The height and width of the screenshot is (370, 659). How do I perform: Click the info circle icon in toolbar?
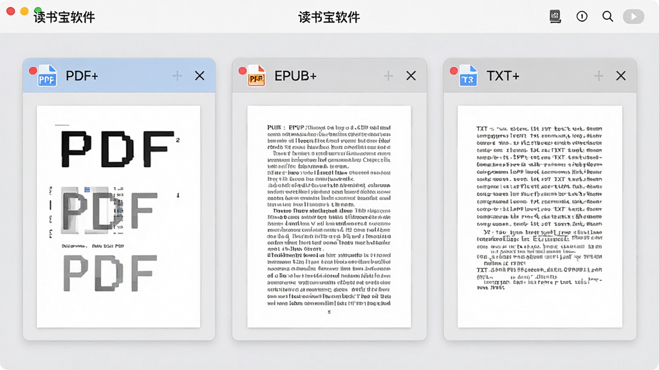tap(582, 16)
